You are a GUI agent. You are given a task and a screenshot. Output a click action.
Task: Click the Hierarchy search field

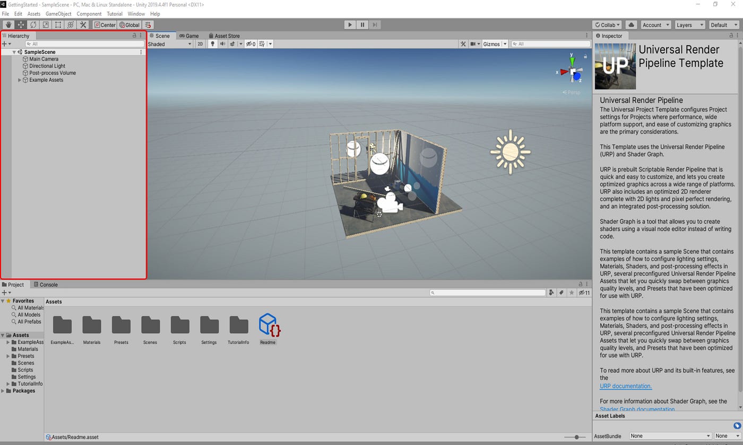[x=85, y=44]
